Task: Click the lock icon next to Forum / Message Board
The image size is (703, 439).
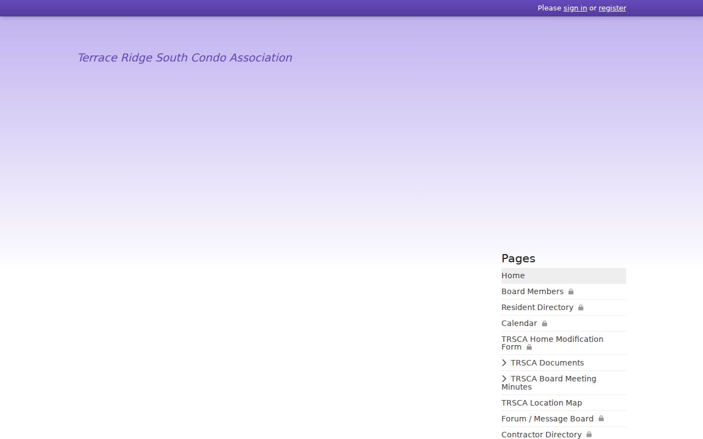Action: (601, 419)
